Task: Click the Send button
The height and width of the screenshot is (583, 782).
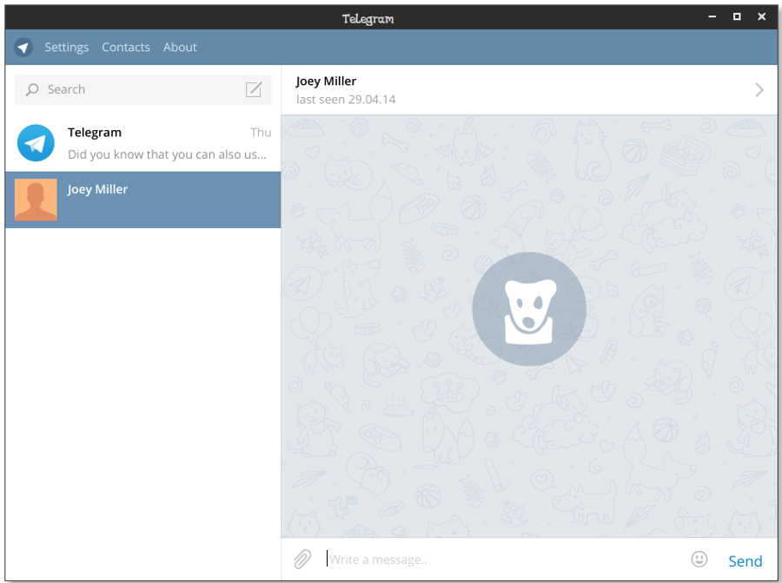Action: (x=746, y=561)
